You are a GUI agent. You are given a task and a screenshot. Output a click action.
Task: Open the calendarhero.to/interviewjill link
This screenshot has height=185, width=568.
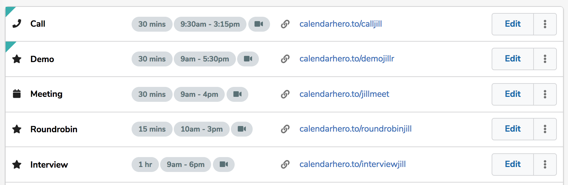tap(352, 165)
